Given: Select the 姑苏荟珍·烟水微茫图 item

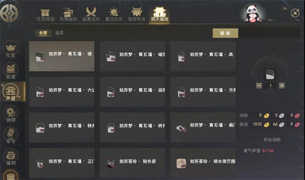Looking at the screenshot, I should (203, 163).
